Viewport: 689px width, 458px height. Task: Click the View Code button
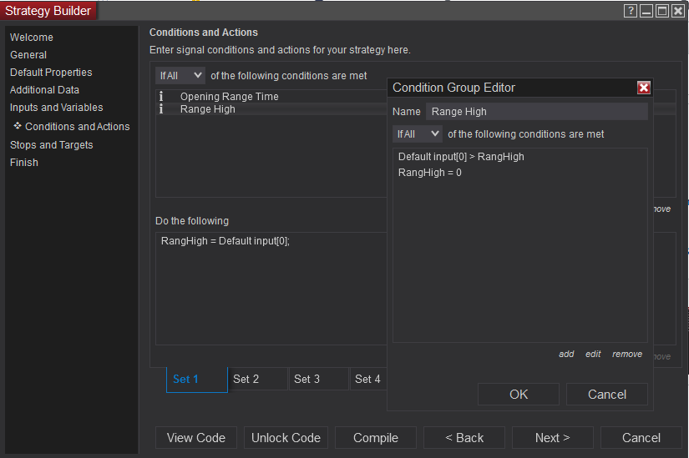point(196,438)
